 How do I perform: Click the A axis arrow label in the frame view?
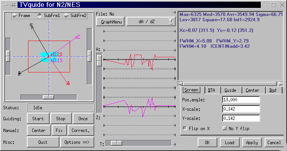pos(68,83)
